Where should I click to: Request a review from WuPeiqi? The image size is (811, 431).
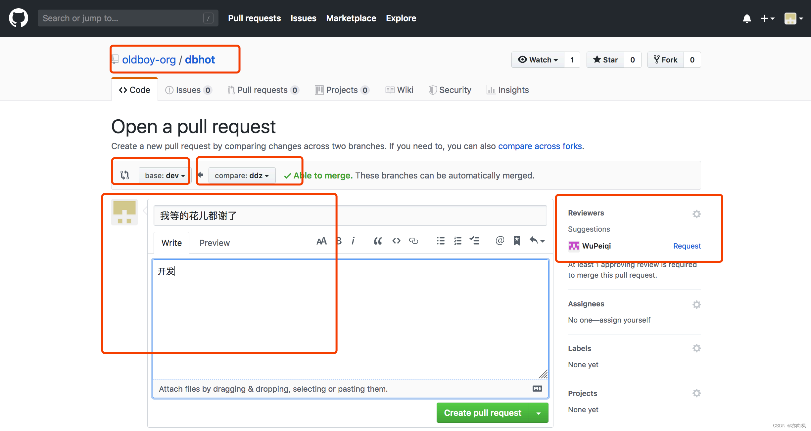coord(687,246)
